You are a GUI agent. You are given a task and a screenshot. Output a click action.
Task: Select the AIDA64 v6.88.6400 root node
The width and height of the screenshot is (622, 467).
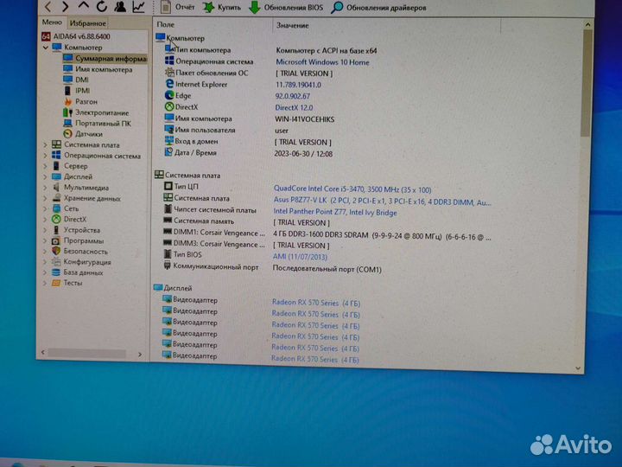coord(82,36)
